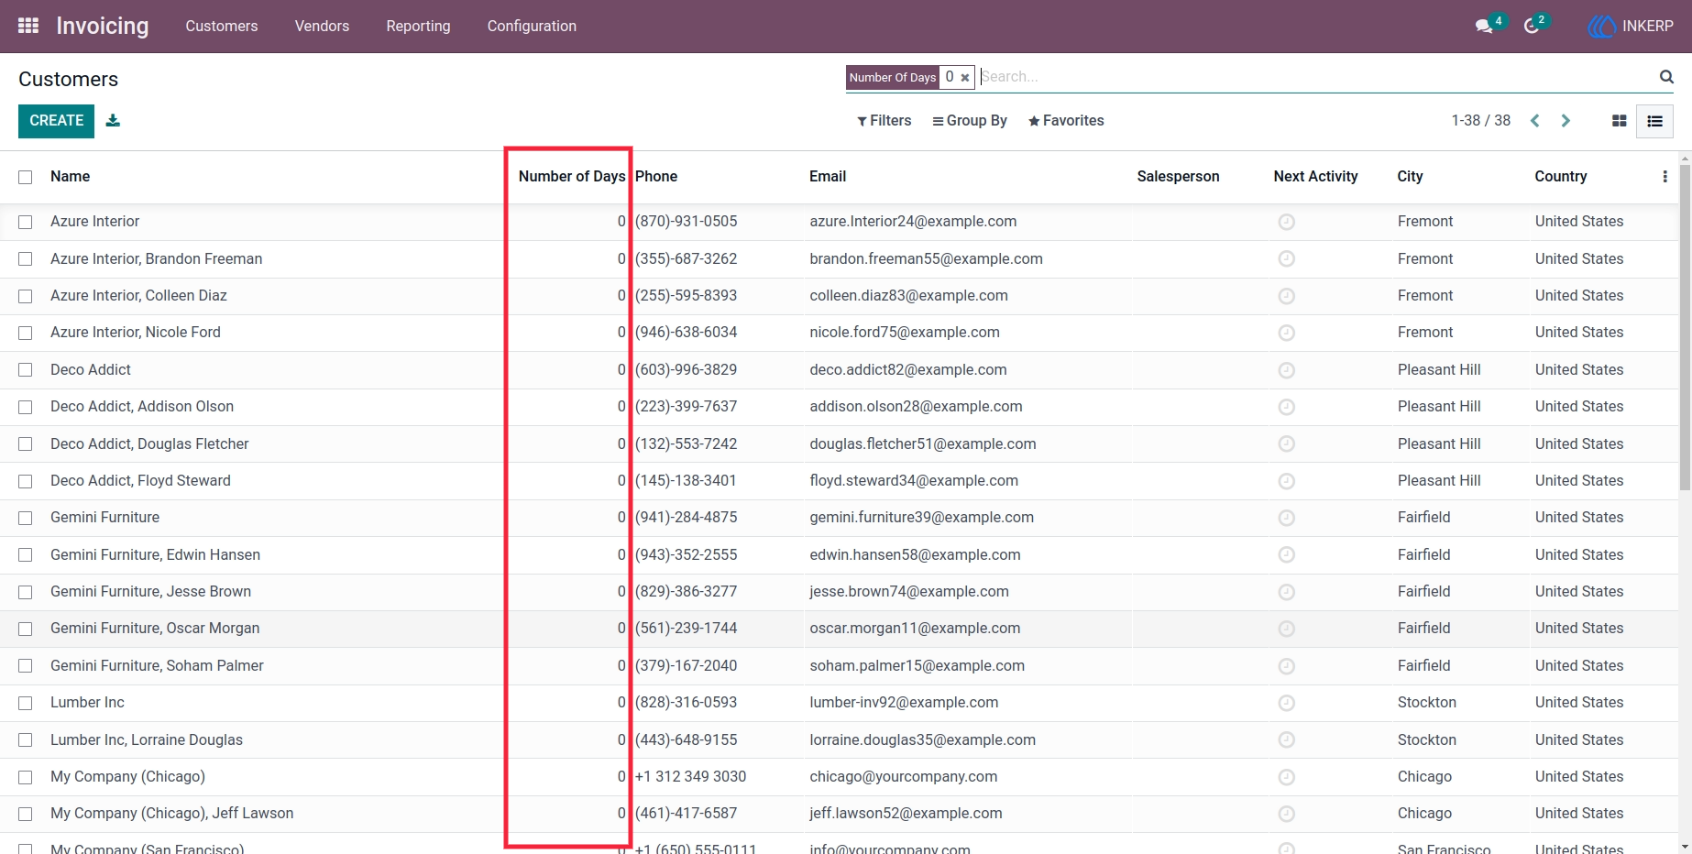Click the Invoicing app title
This screenshot has height=854, width=1692.
[x=103, y=26]
